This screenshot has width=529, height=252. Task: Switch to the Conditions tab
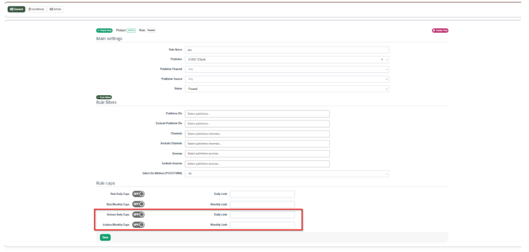click(36, 9)
